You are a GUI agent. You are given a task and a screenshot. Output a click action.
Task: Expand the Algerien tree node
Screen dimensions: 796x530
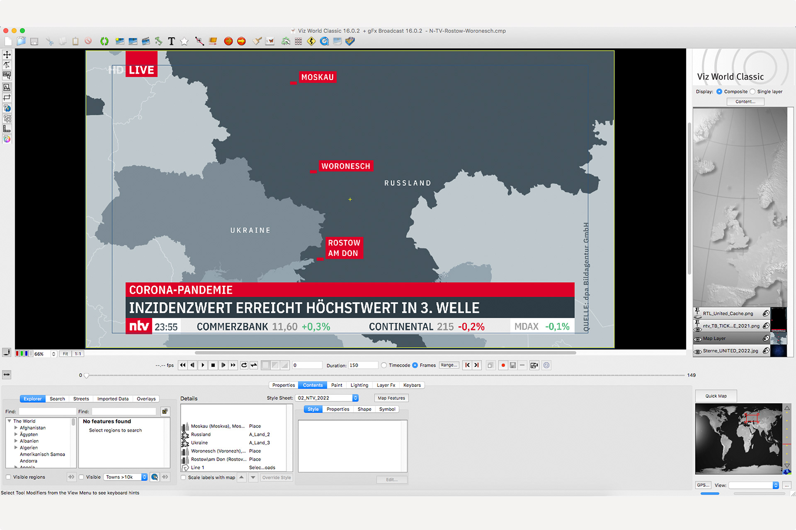click(16, 448)
